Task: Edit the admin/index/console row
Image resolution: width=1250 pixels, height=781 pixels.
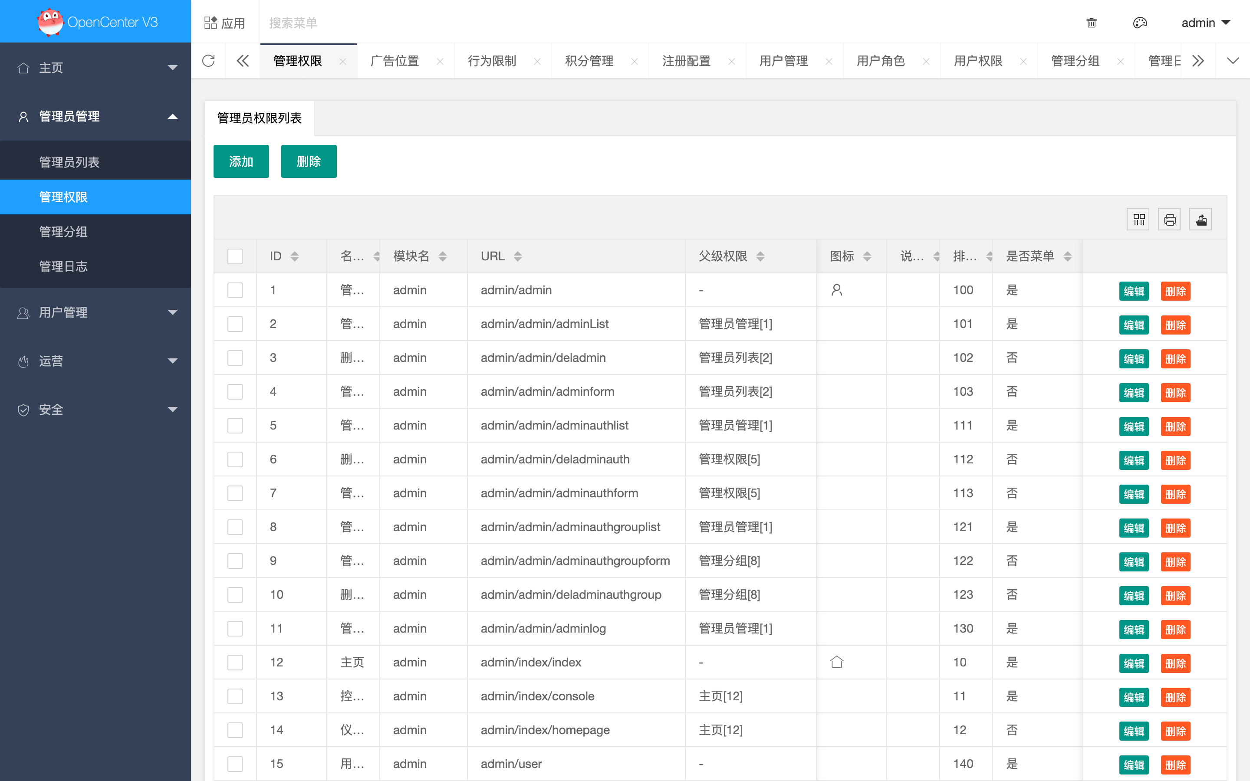Action: (x=1134, y=697)
